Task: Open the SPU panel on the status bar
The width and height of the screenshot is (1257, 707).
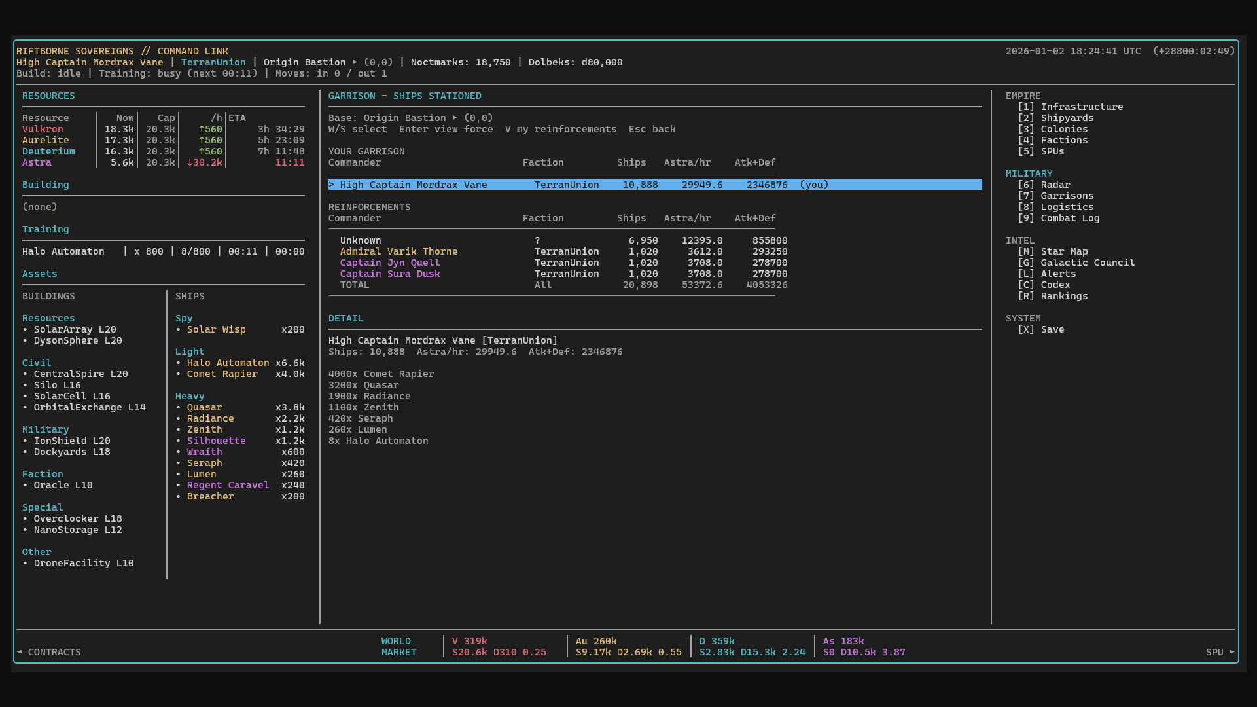Action: 1214,652
